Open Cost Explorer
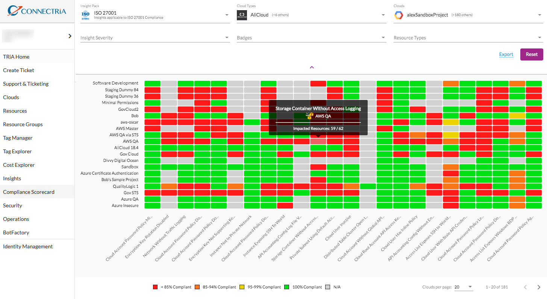The height and width of the screenshot is (299, 547). tap(37, 165)
